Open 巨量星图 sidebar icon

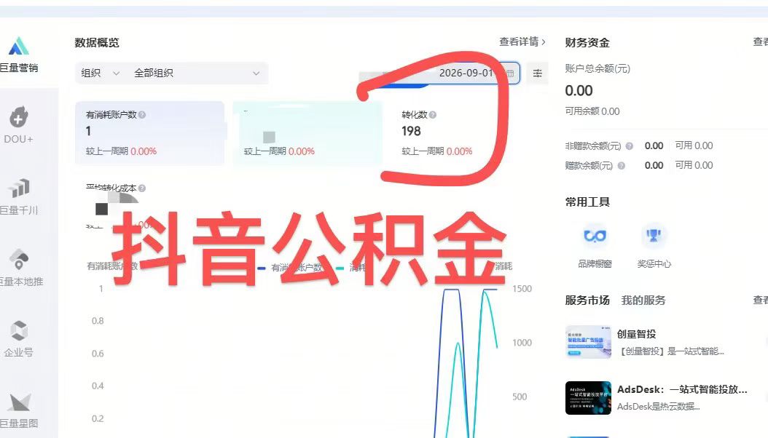point(20,402)
